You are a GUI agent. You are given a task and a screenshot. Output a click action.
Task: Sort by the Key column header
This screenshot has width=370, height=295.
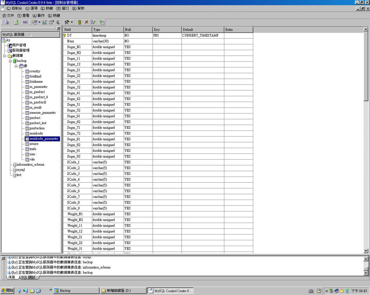[x=167, y=30]
